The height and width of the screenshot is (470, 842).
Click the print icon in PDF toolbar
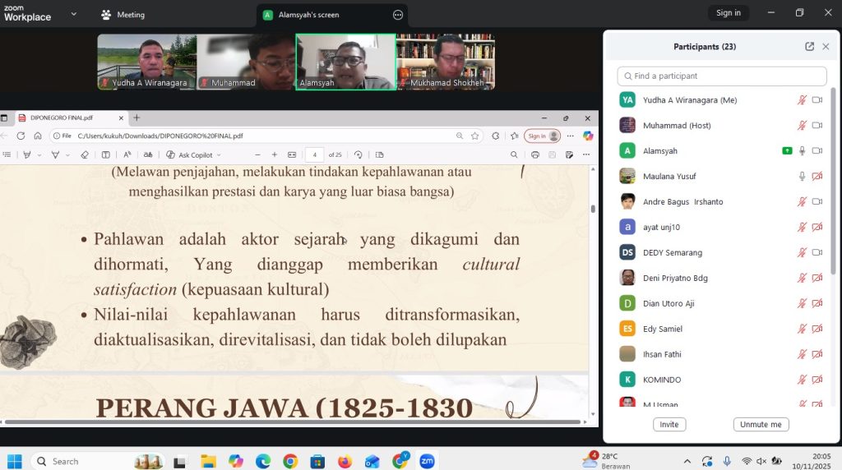tap(535, 154)
